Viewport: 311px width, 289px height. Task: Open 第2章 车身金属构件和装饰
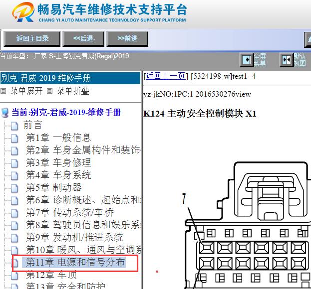[83, 150]
